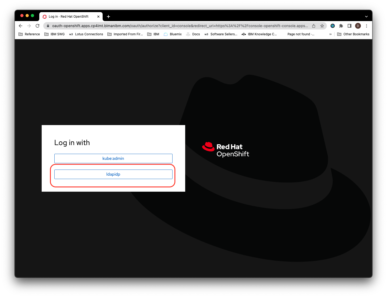Viewport: 387px width, 297px height.
Task: Open Chrome three-dot menu
Action: [x=366, y=26]
